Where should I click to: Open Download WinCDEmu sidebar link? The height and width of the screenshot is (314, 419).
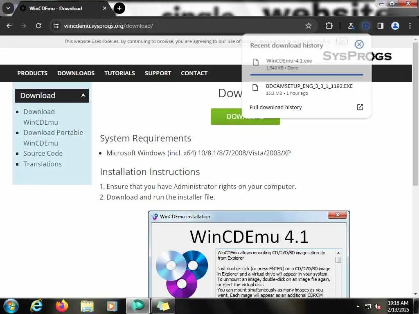41,117
